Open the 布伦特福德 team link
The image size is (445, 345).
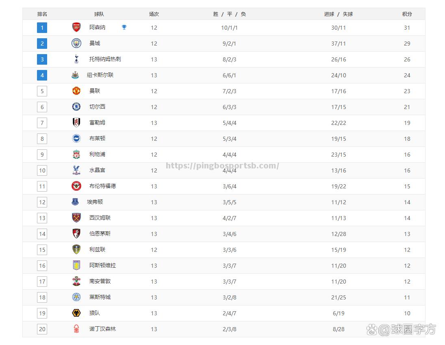[102, 186]
